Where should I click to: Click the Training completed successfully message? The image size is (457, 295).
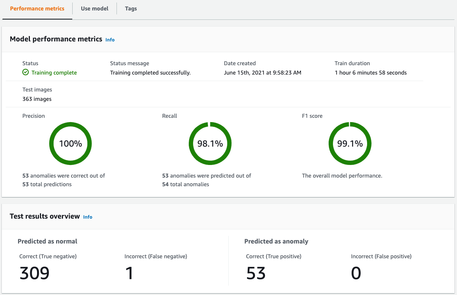(150, 73)
